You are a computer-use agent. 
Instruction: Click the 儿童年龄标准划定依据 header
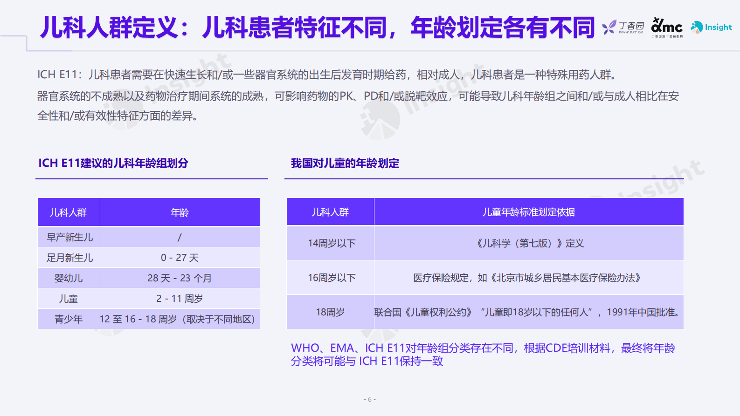point(529,212)
